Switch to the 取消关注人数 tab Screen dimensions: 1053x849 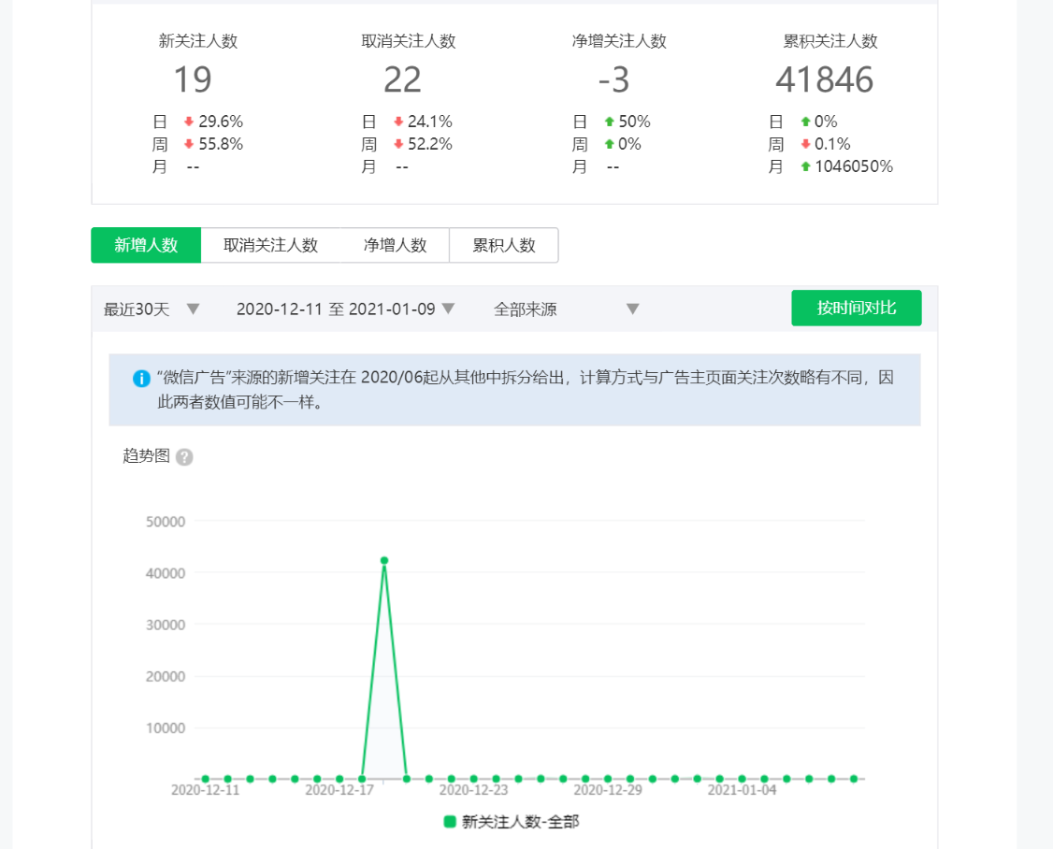[270, 245]
